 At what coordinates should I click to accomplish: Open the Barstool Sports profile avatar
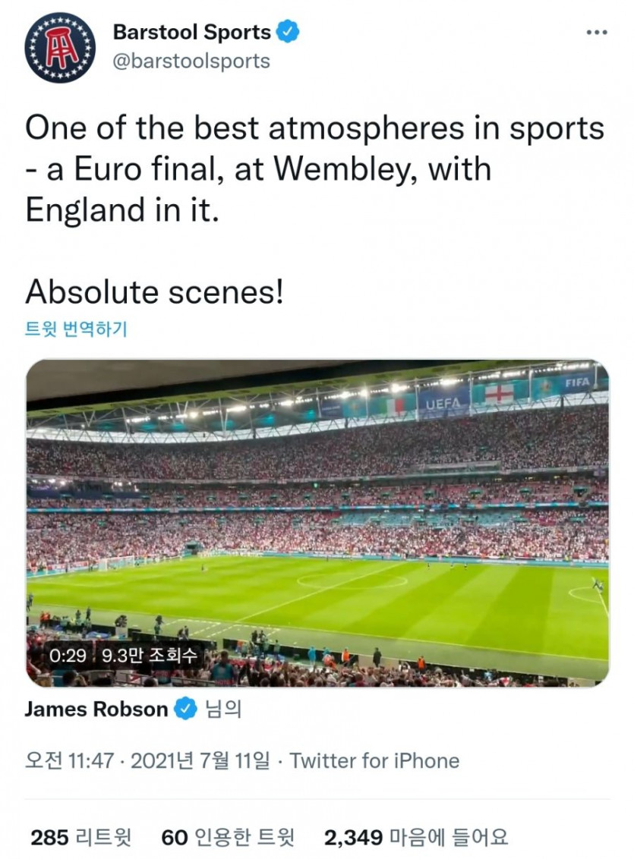click(60, 48)
